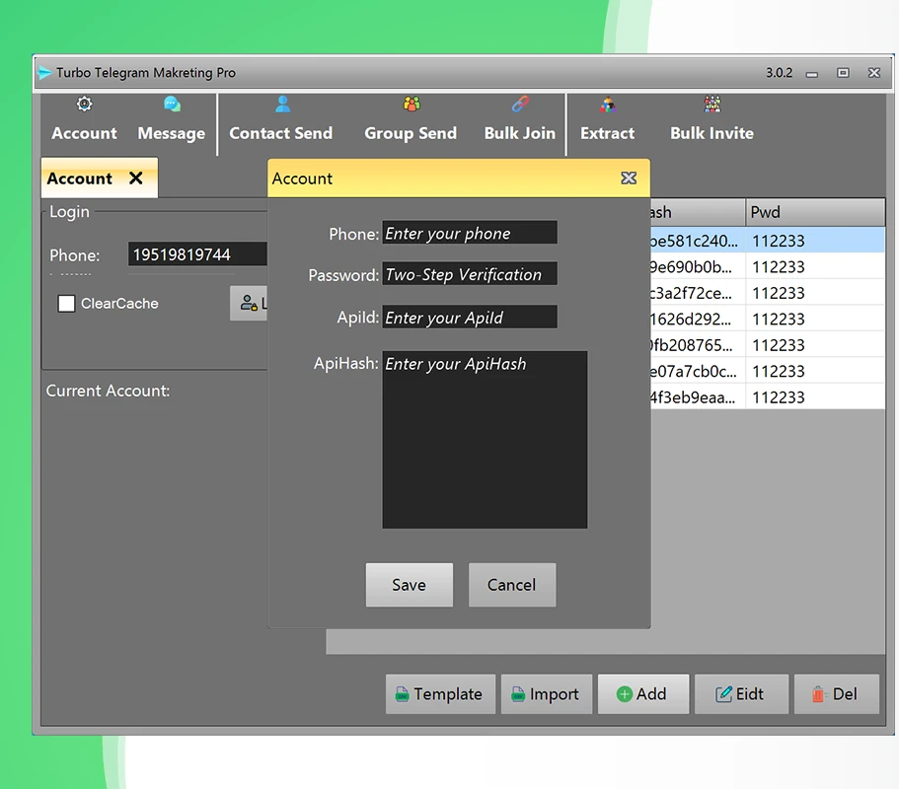The image size is (899, 789).
Task: Select the Contact Send person icon
Action: tap(282, 104)
